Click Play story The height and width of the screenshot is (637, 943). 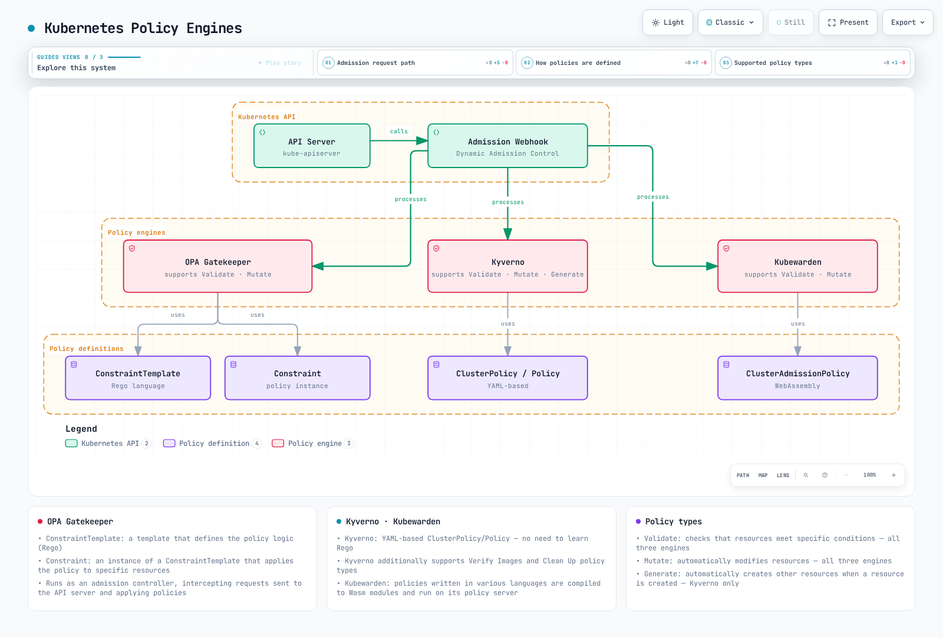tap(280, 63)
